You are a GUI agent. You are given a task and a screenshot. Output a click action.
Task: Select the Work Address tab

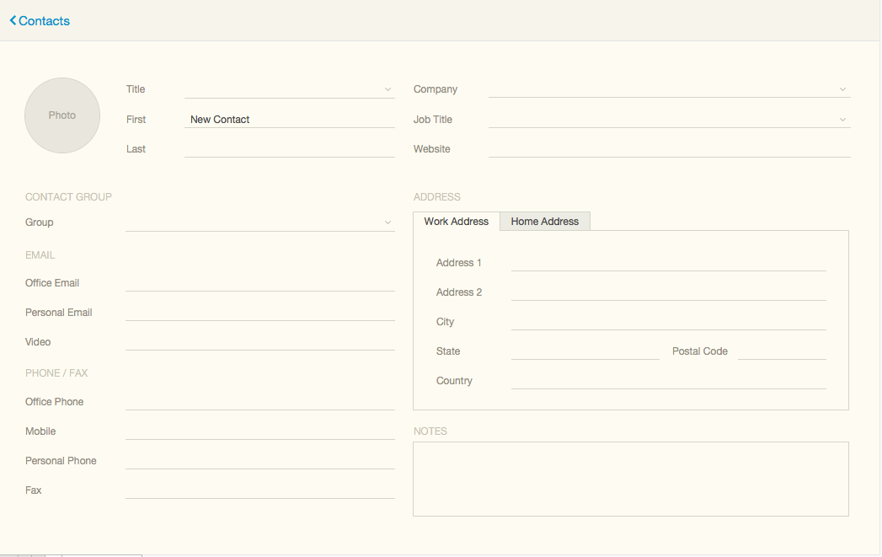[456, 221]
